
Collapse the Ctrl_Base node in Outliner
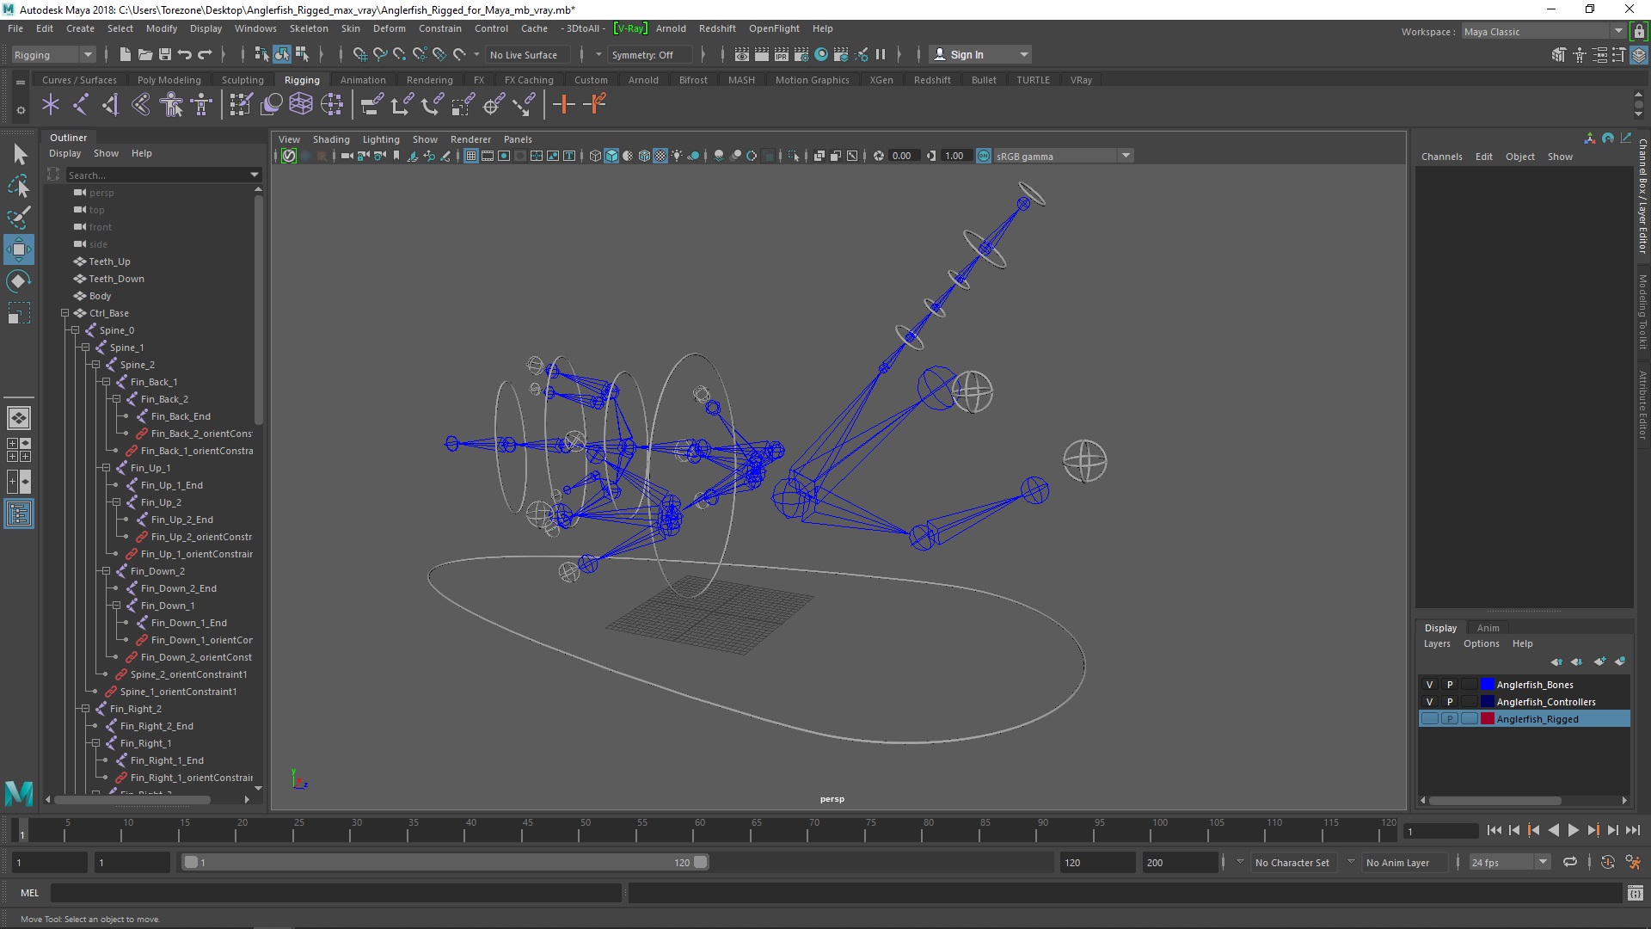pyautogui.click(x=64, y=313)
